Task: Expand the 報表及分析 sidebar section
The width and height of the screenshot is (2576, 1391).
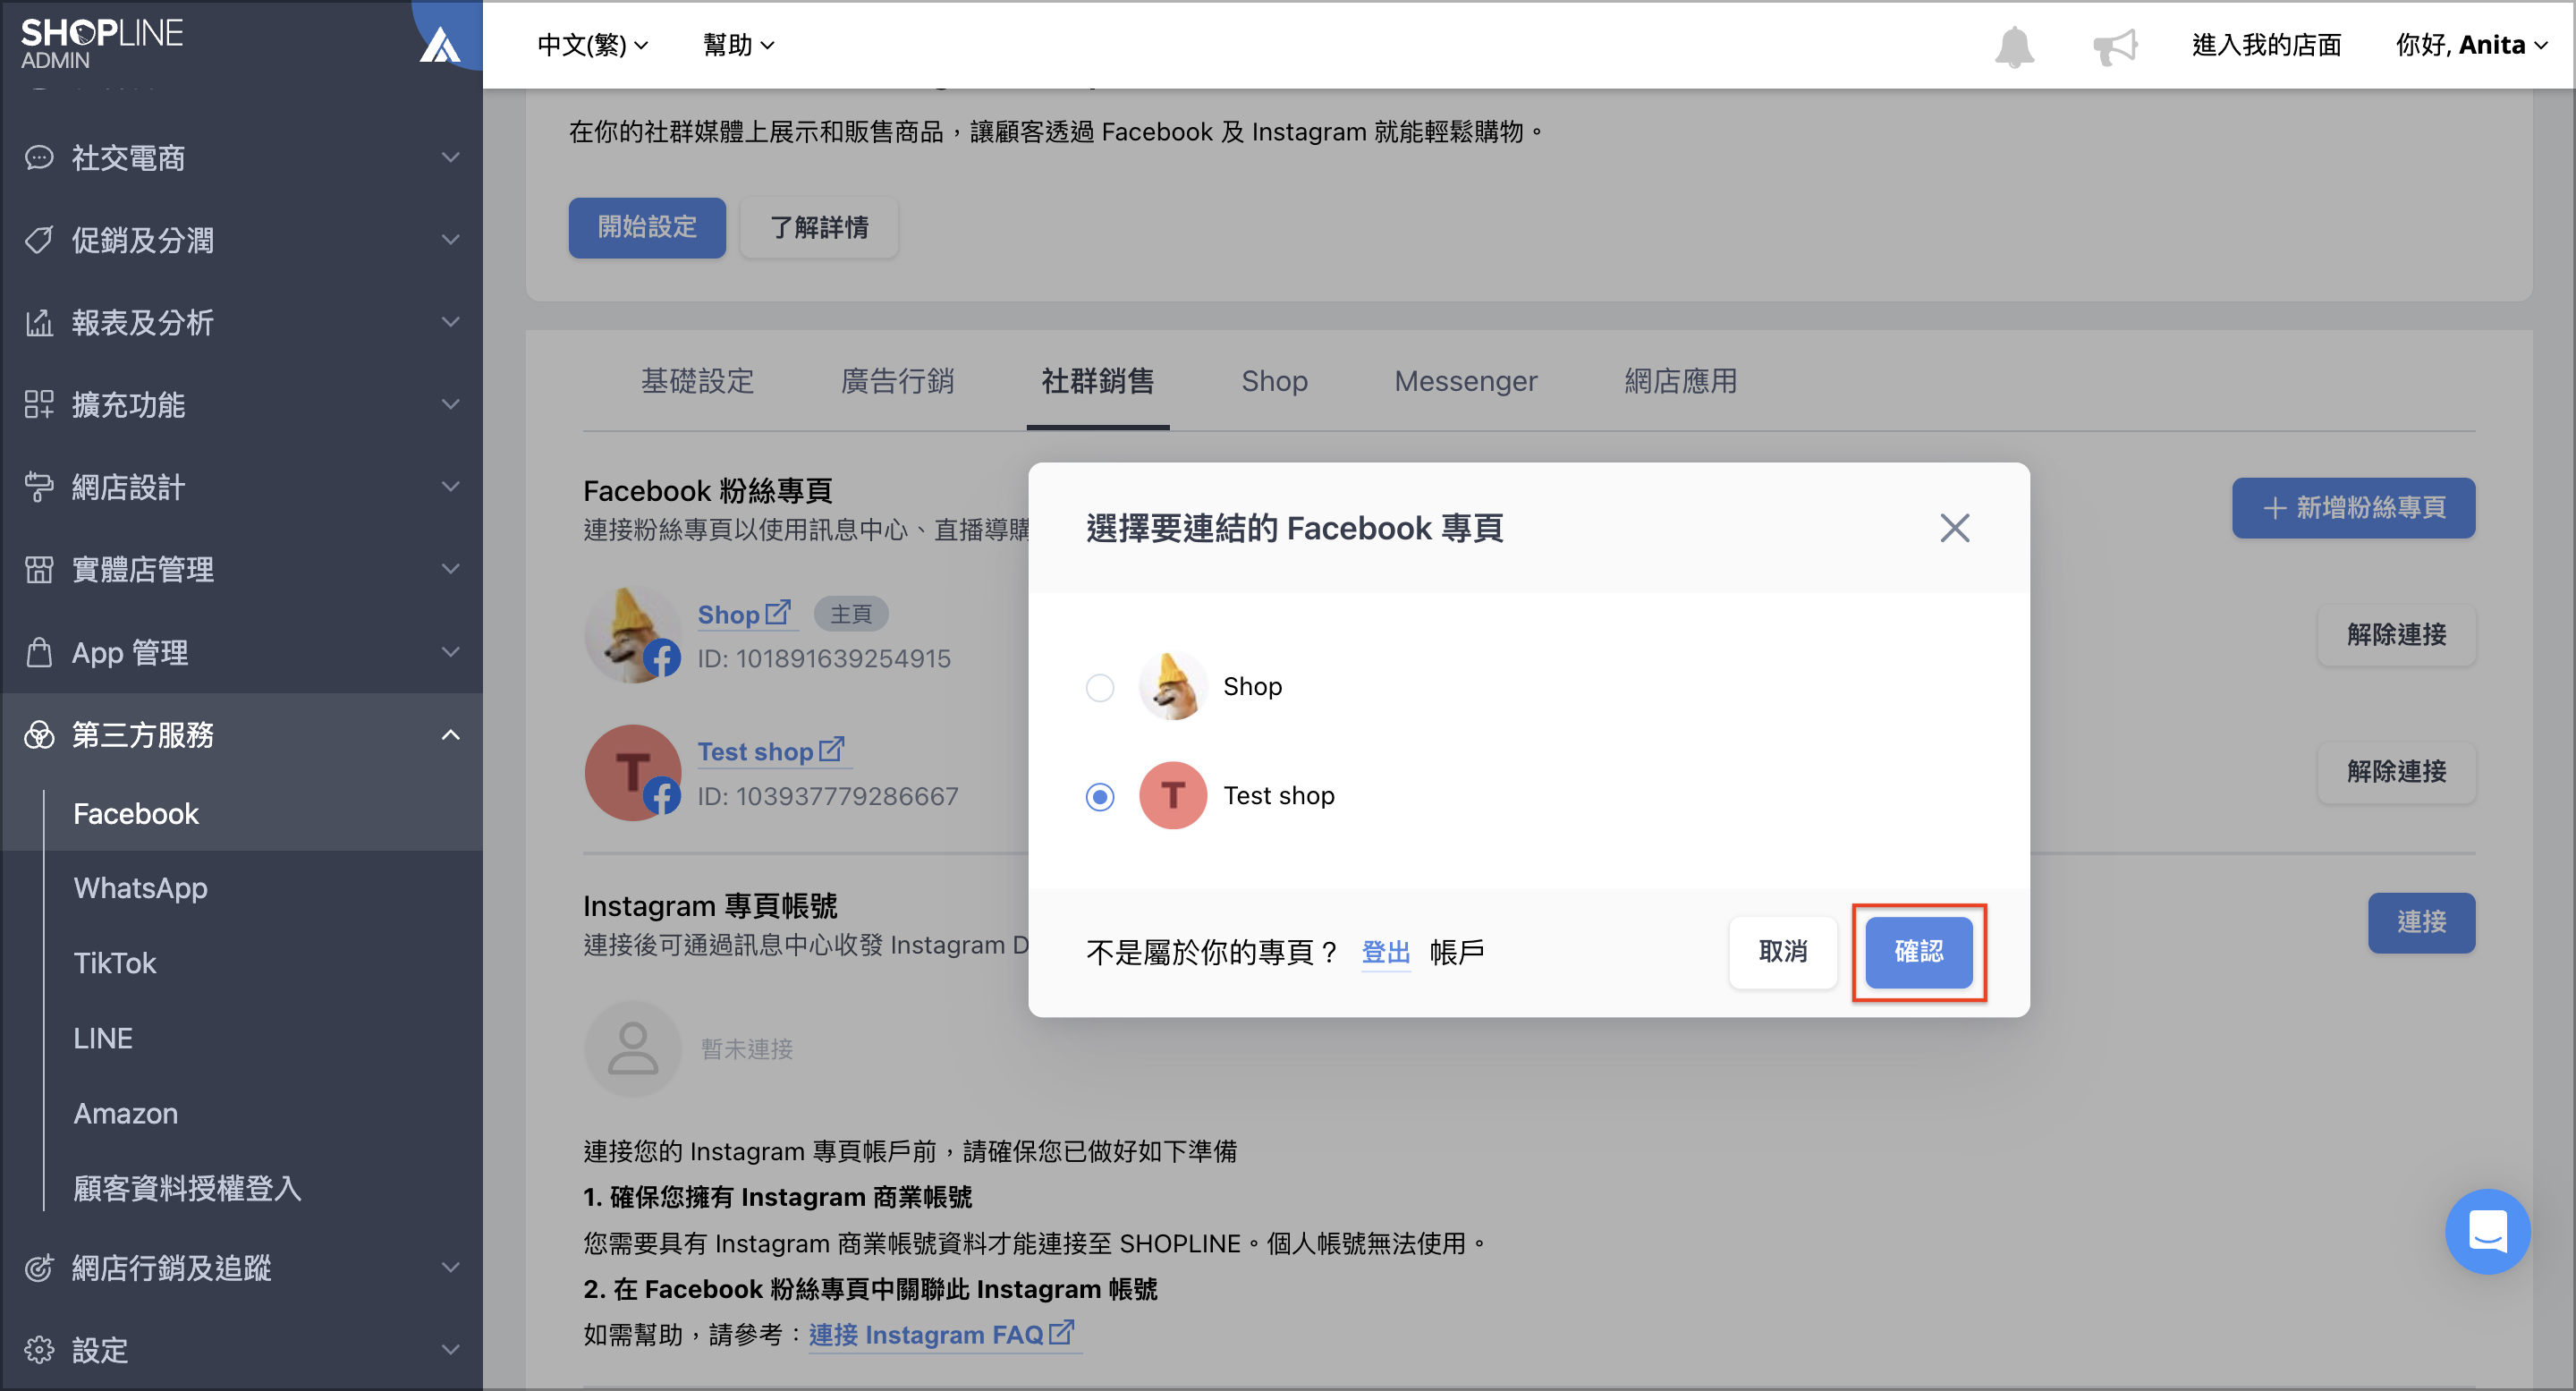Action: (241, 322)
